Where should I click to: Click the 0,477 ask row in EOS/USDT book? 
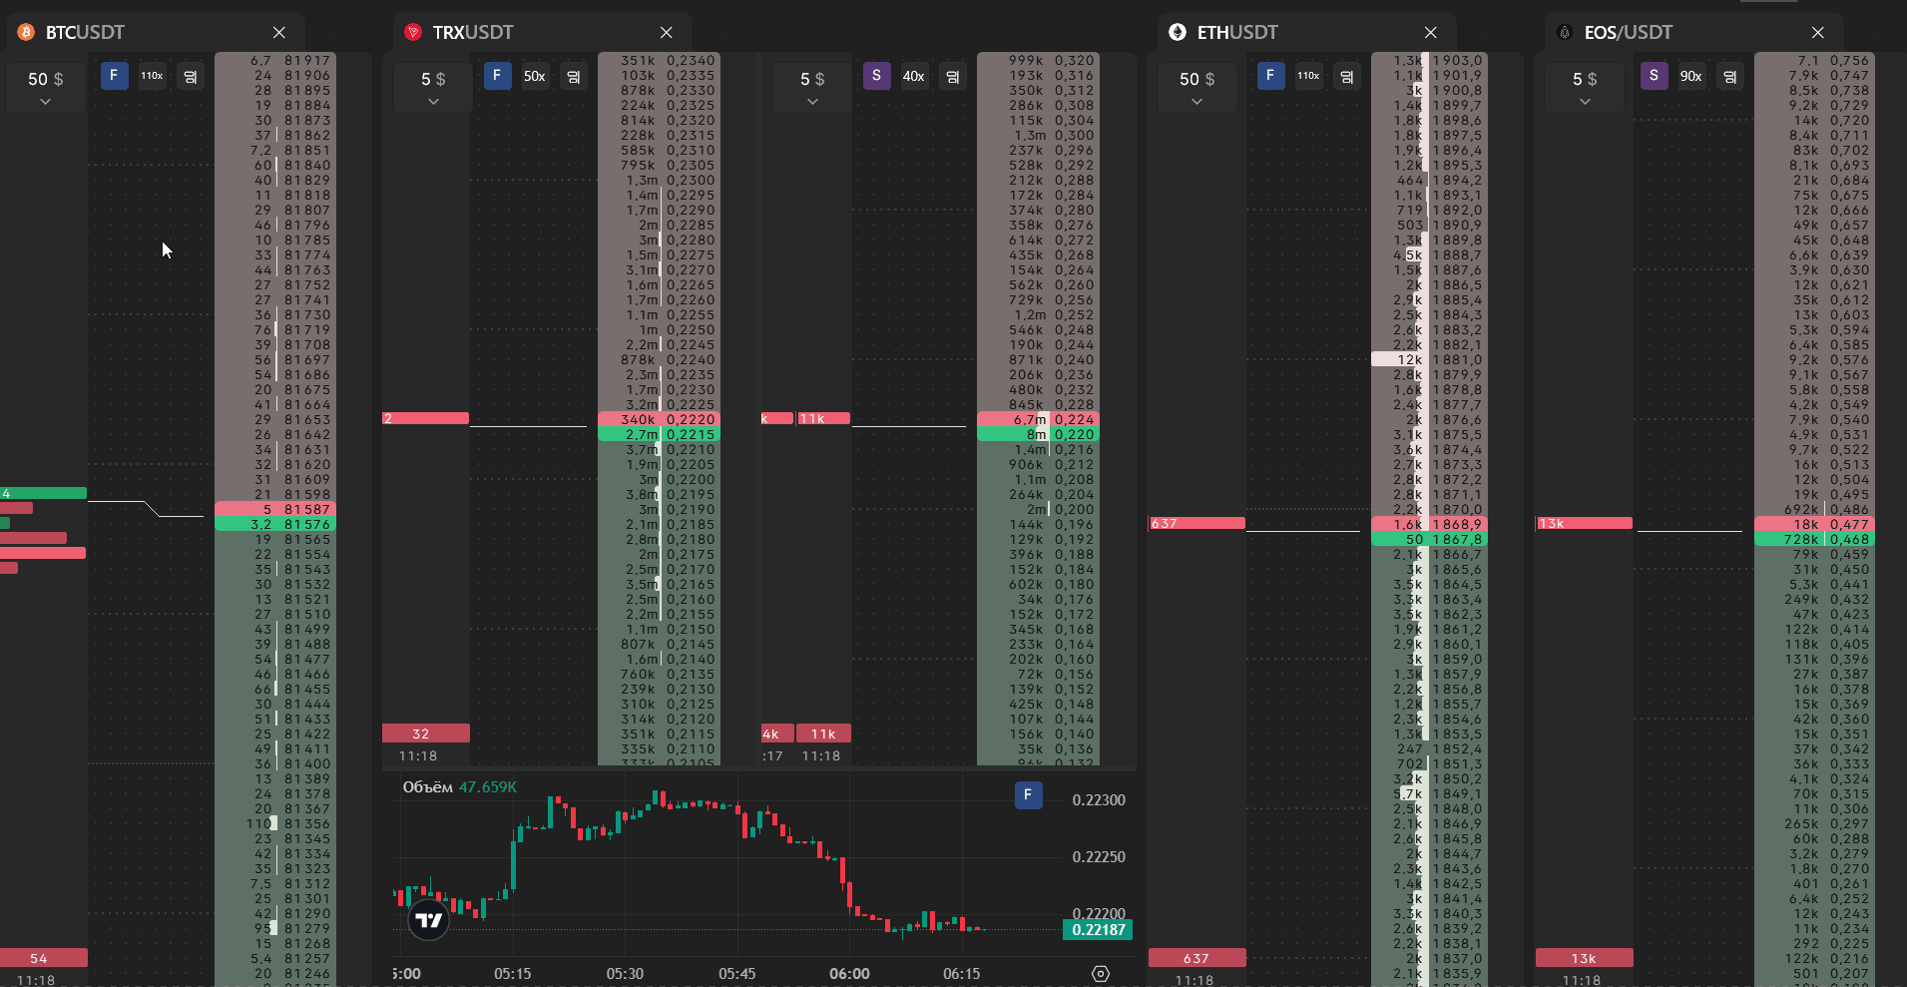pos(1814,524)
